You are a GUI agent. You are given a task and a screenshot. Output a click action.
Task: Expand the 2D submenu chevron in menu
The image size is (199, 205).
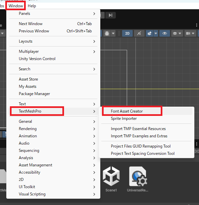point(94,180)
